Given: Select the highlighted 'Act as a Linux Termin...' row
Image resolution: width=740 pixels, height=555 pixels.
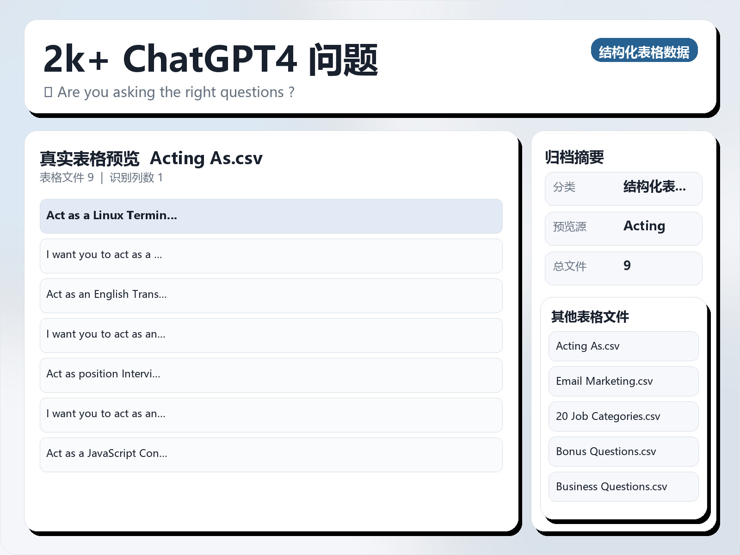Looking at the screenshot, I should click(271, 216).
